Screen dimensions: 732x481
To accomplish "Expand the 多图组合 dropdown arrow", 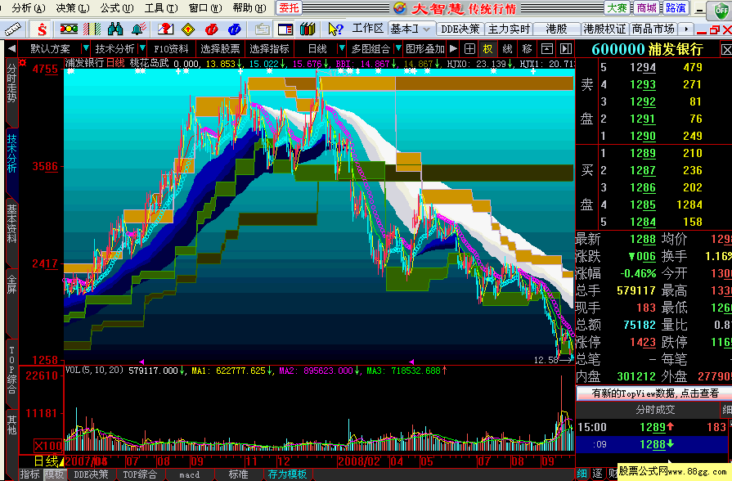I will [398, 48].
